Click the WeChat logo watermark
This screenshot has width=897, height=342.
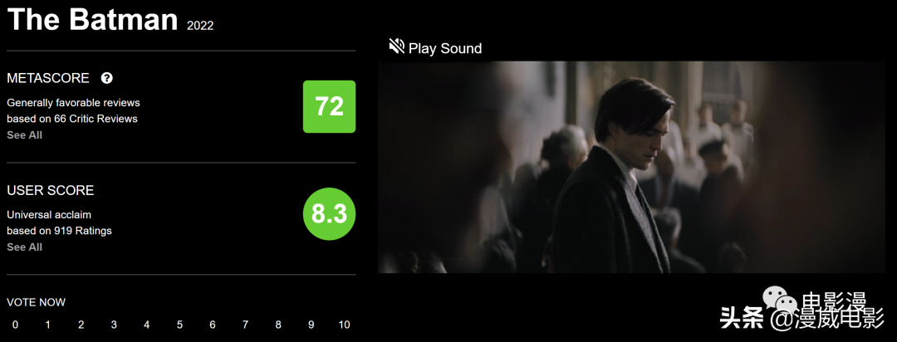tap(780, 299)
